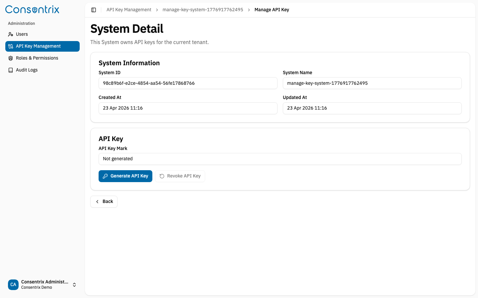Click the System Name field
The width and height of the screenshot is (478, 298).
point(372,83)
